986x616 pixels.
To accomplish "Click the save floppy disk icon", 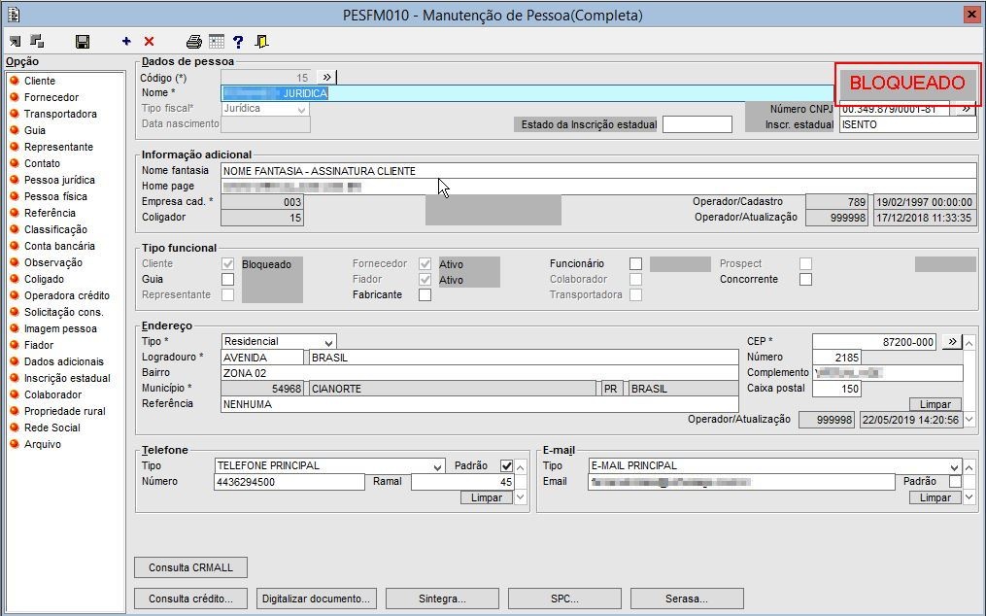I will point(83,42).
